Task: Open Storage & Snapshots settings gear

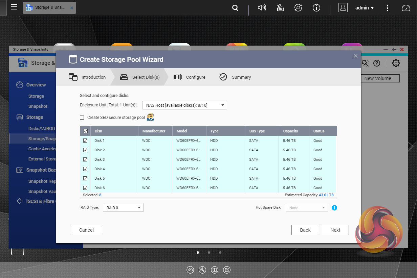Action: 396,63
